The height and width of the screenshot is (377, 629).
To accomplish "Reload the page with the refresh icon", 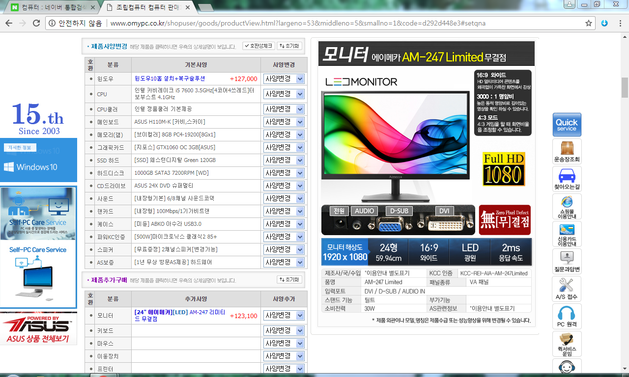I will (x=36, y=23).
